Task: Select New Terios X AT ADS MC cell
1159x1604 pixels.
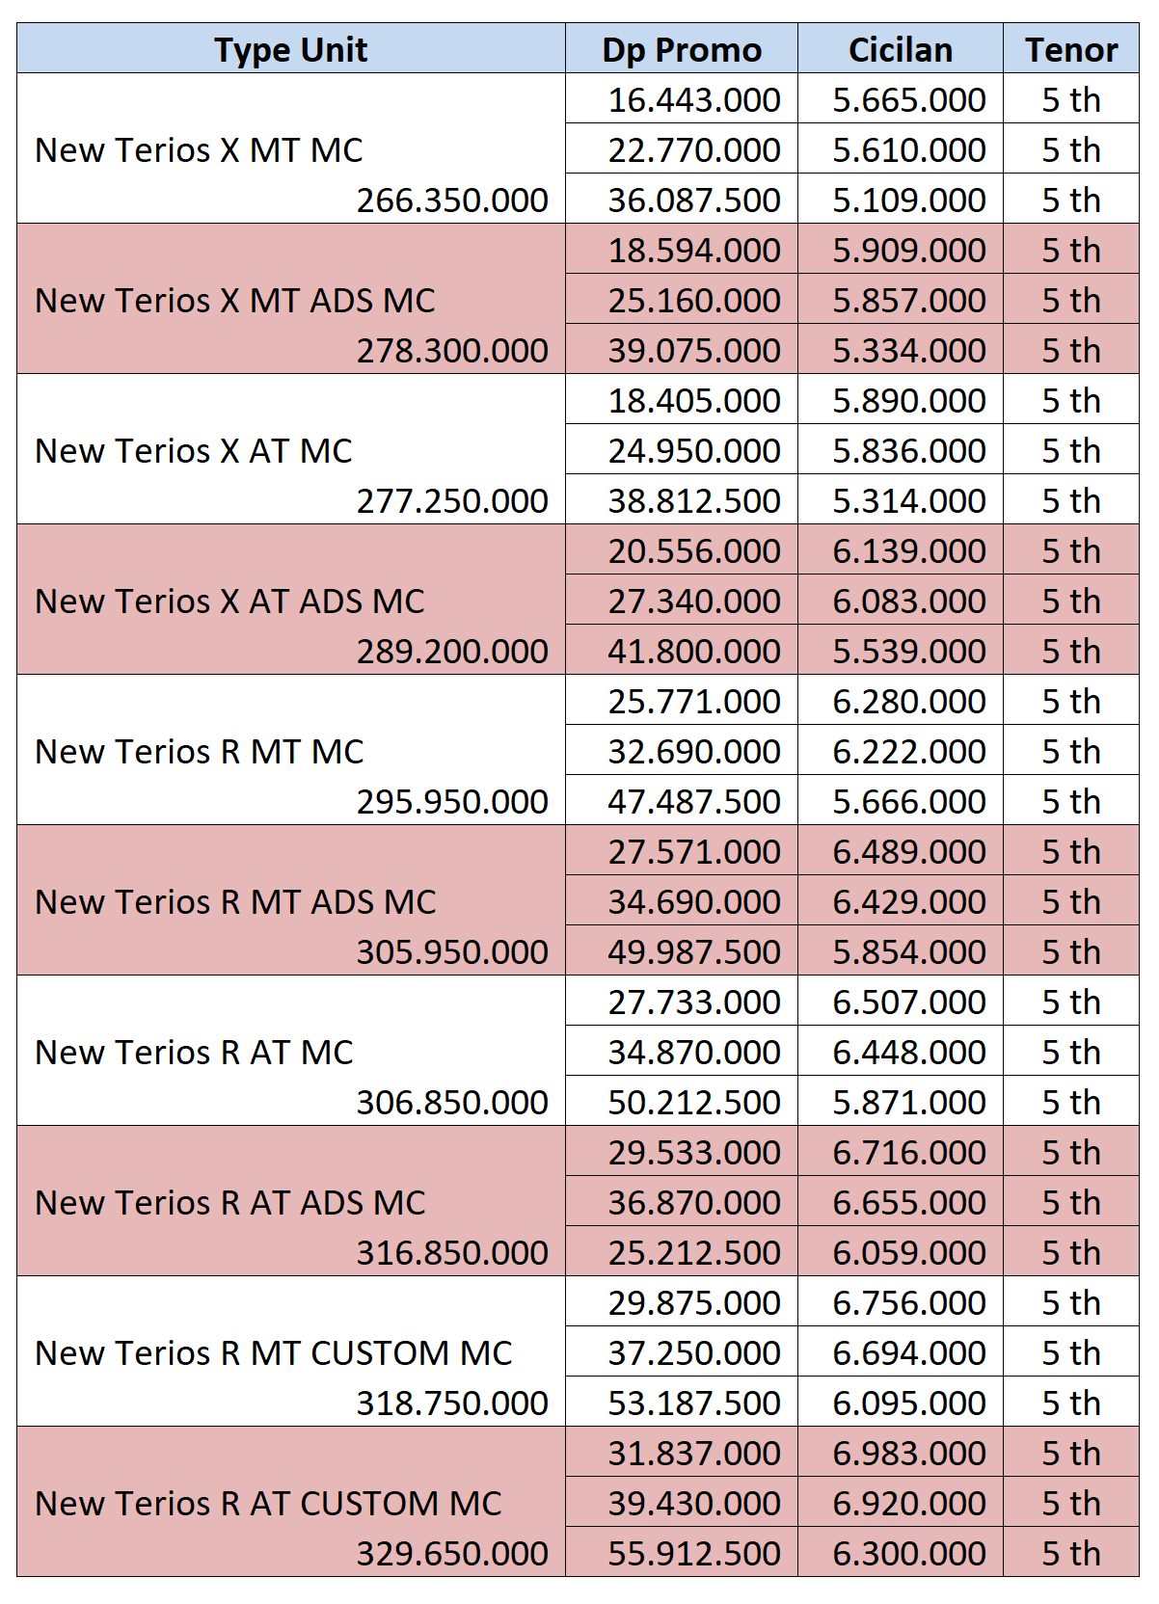Action: (229, 601)
